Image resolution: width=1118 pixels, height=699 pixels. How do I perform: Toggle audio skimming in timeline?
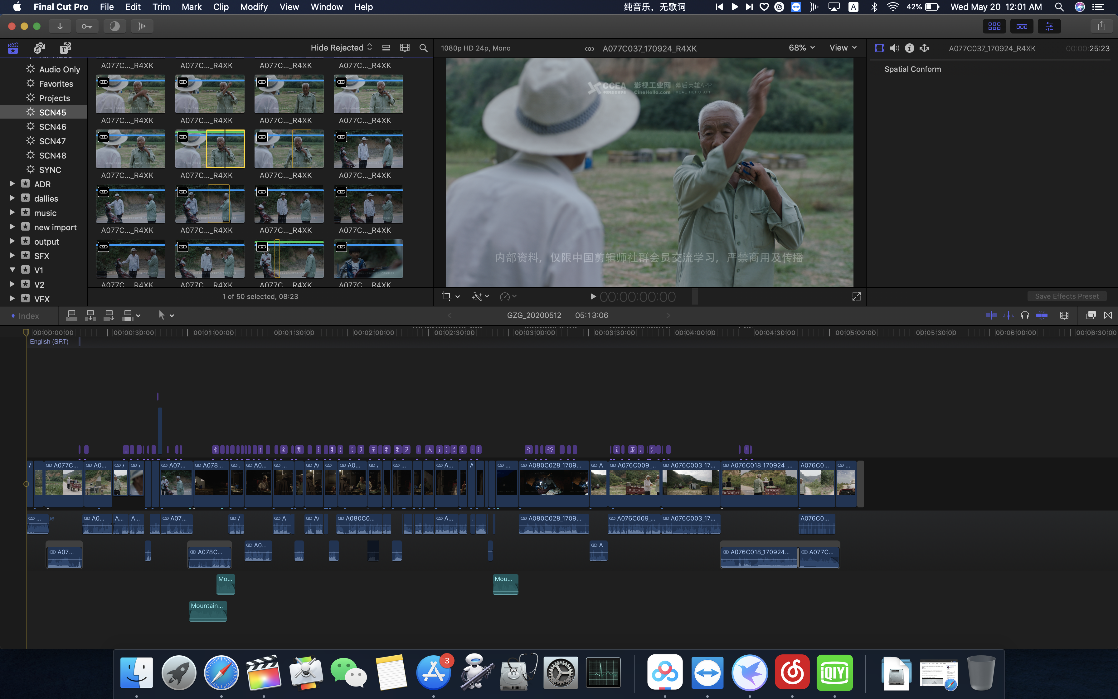tap(1008, 315)
